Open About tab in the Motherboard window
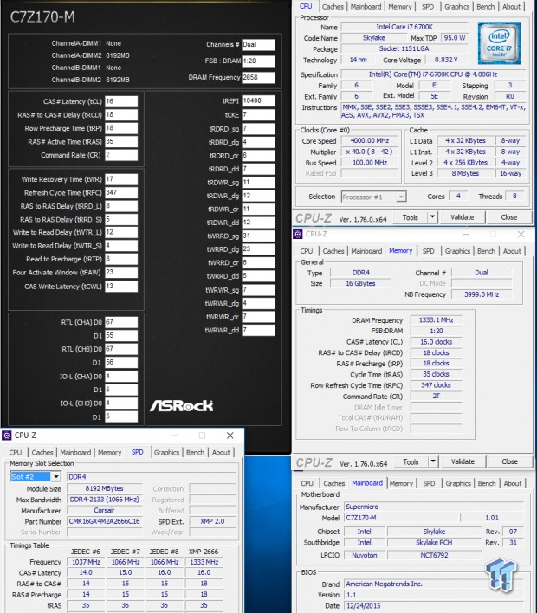This screenshot has height=613, width=537. (513, 484)
